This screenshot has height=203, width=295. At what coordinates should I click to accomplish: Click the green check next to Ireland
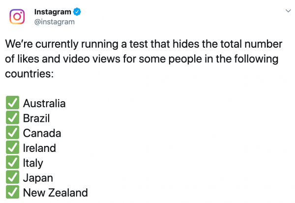(12, 147)
